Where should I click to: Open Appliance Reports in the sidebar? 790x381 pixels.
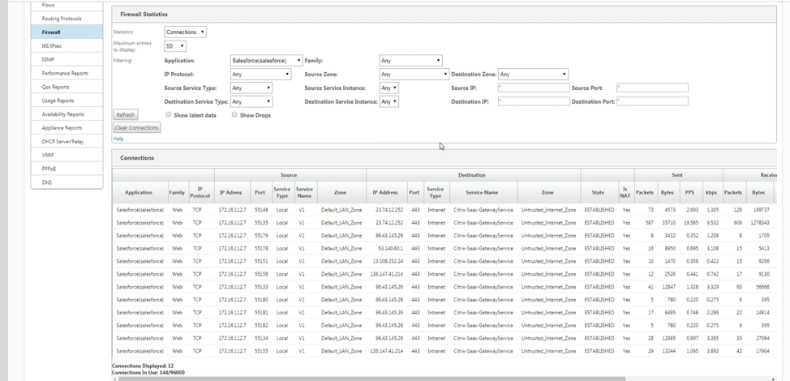tap(67, 128)
